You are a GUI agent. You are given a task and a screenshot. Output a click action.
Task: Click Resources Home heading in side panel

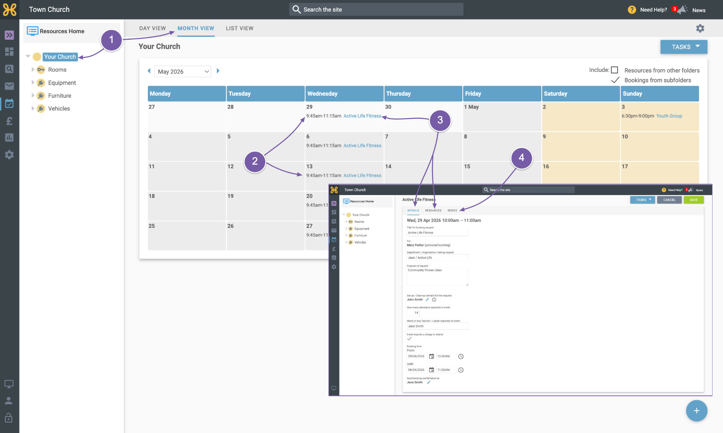(62, 31)
